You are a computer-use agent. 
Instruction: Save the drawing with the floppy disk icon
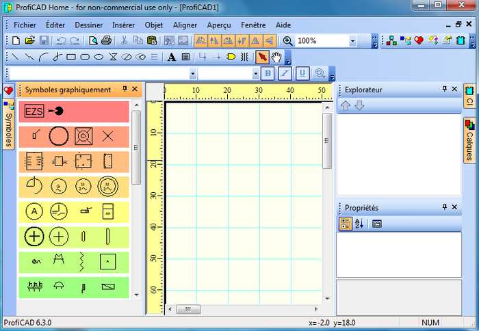click(x=44, y=40)
